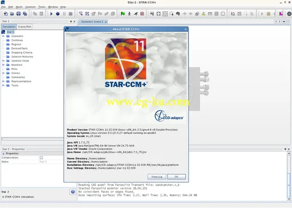Viewport: 292px width, 208px height.
Task: Expand the Monitors tree node
Action: pos(3,65)
